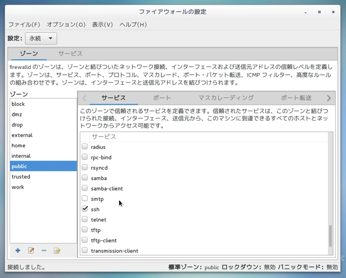This screenshot has height=278, width=346.
Task: Select the zone サービス sub-tab
Action: (113, 98)
